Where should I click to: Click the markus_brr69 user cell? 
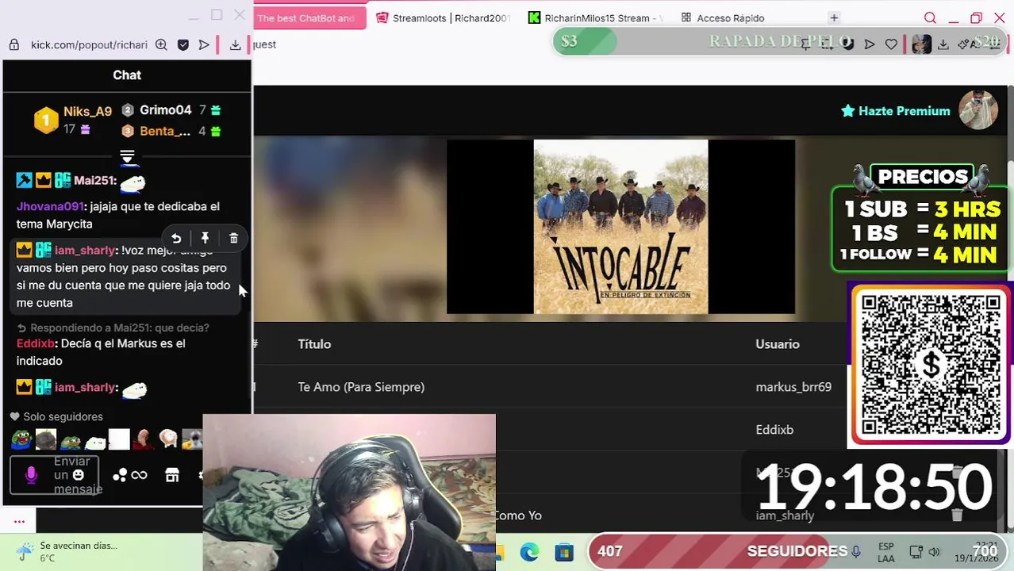point(793,387)
